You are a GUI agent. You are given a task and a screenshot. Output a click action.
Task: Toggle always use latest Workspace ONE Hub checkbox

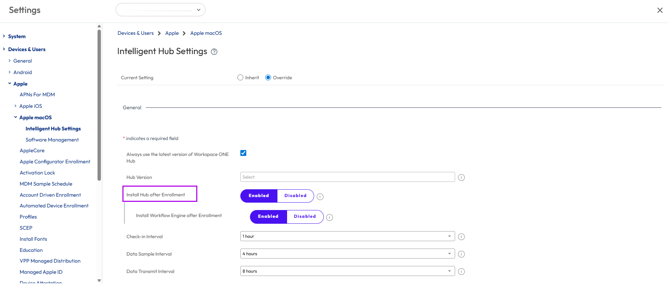click(243, 153)
